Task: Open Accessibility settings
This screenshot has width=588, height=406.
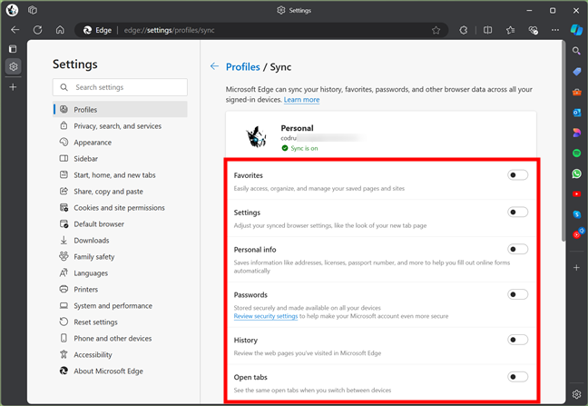Action: coord(120,354)
